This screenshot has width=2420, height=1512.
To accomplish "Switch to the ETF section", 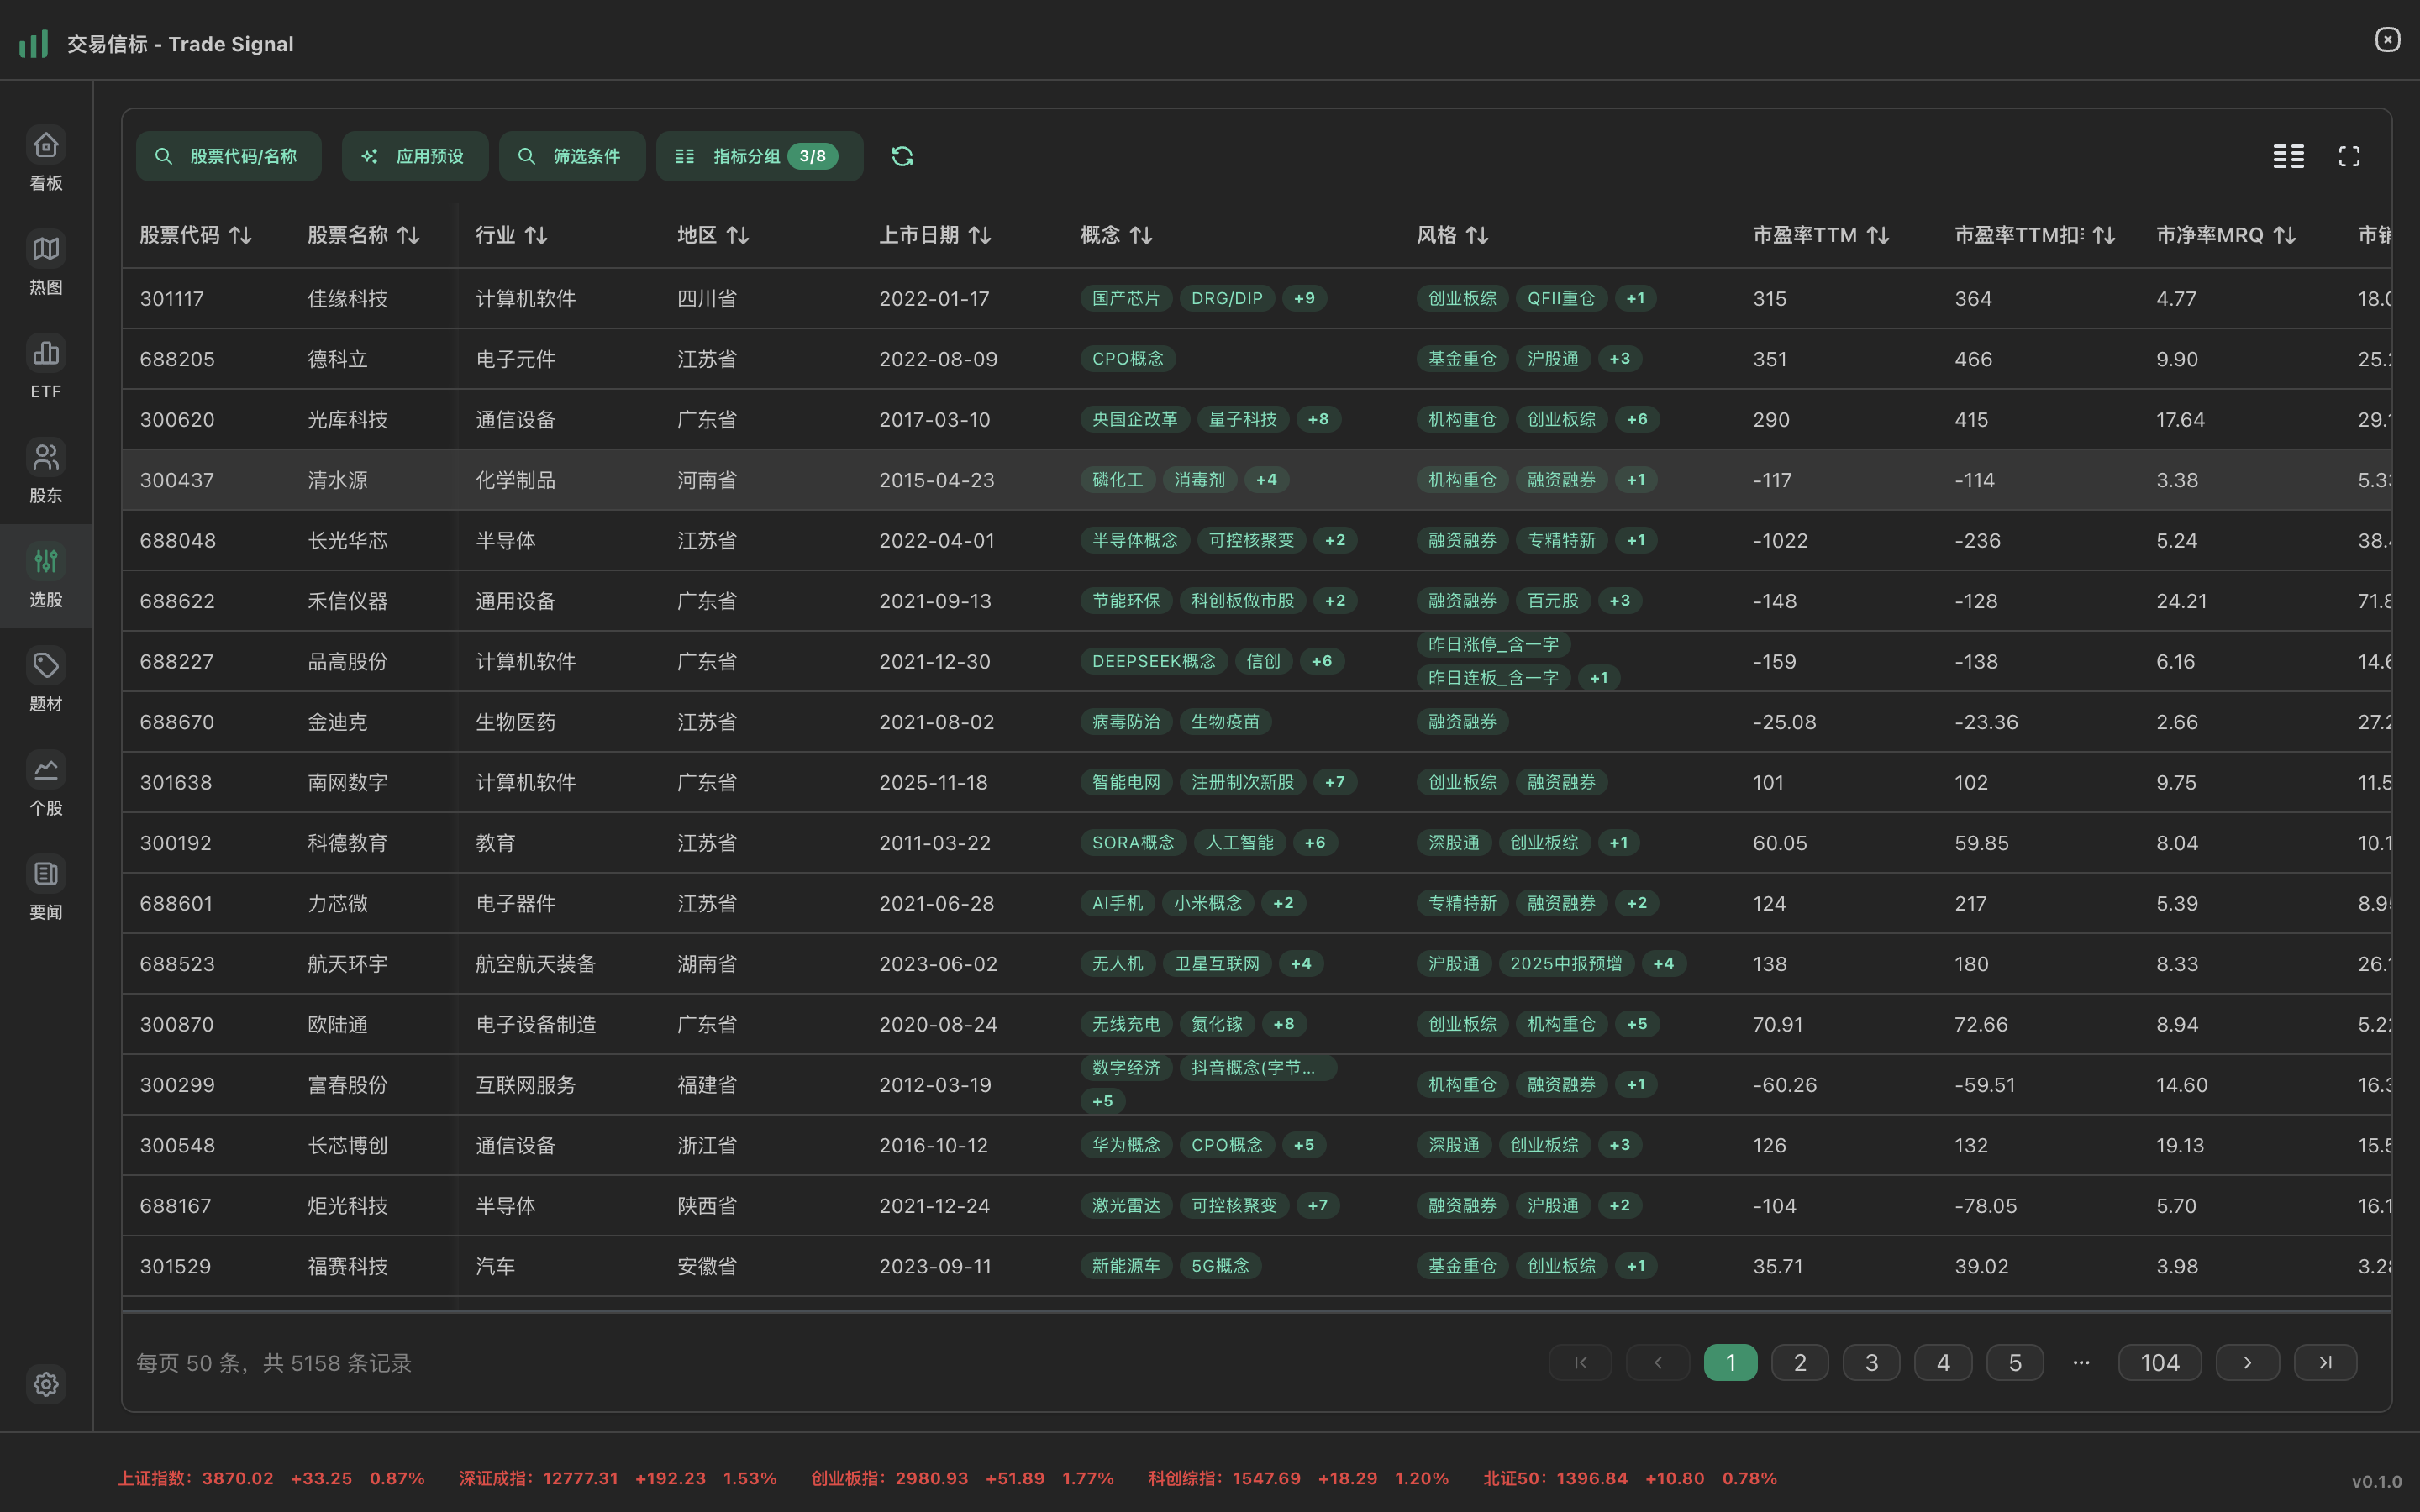I will [x=45, y=369].
